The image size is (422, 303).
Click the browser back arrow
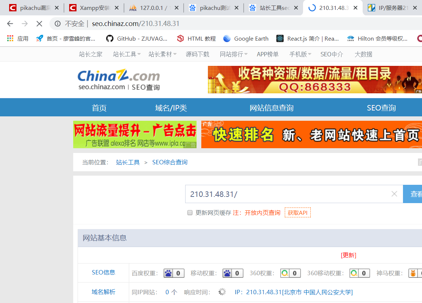click(x=10, y=24)
